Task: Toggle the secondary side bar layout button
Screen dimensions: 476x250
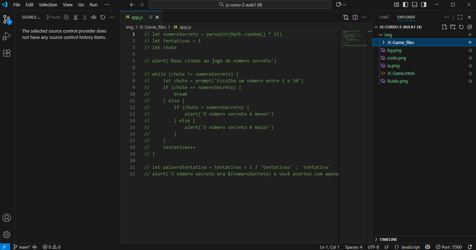Action: (x=424, y=5)
